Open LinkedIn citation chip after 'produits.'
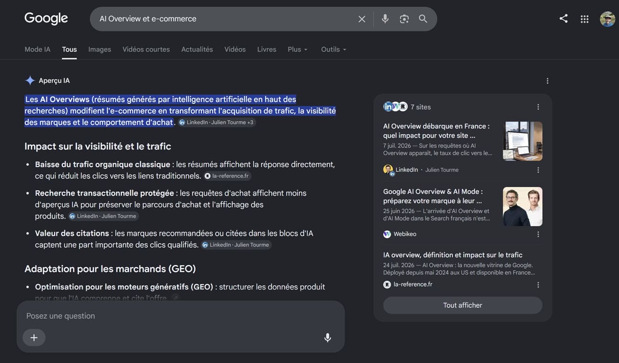This screenshot has height=363, width=619. (x=103, y=216)
